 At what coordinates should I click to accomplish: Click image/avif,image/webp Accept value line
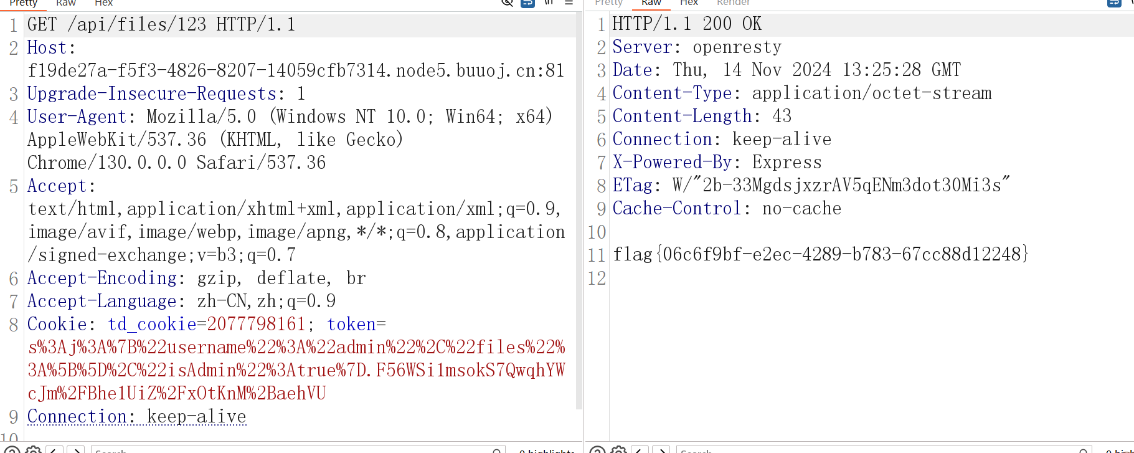click(x=296, y=232)
